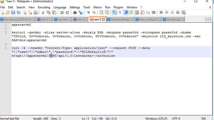Switch to the last flexnetls.log tab

point(173,19)
